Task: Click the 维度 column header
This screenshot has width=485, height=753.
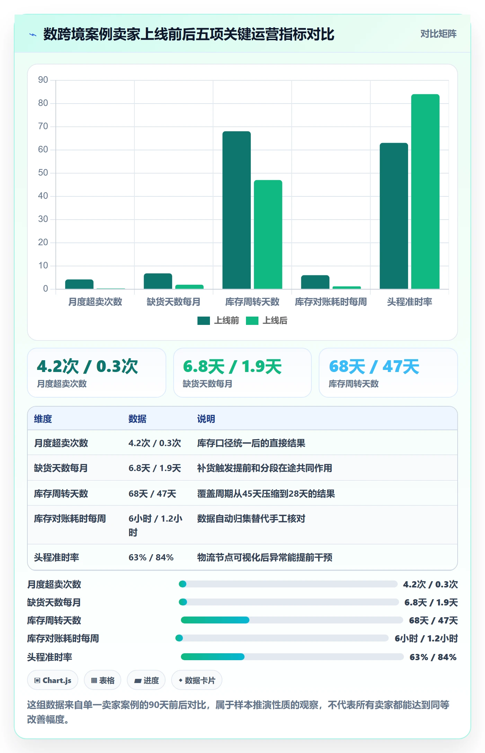Action: 43,419
